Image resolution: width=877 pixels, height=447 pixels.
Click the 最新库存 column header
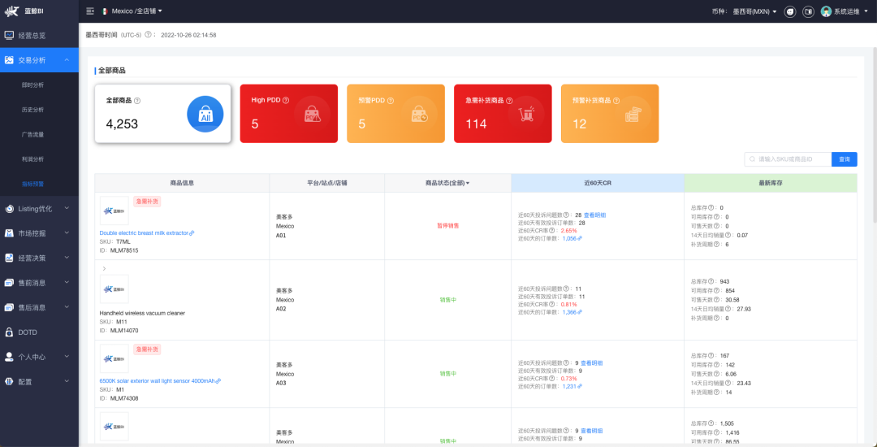pos(770,183)
